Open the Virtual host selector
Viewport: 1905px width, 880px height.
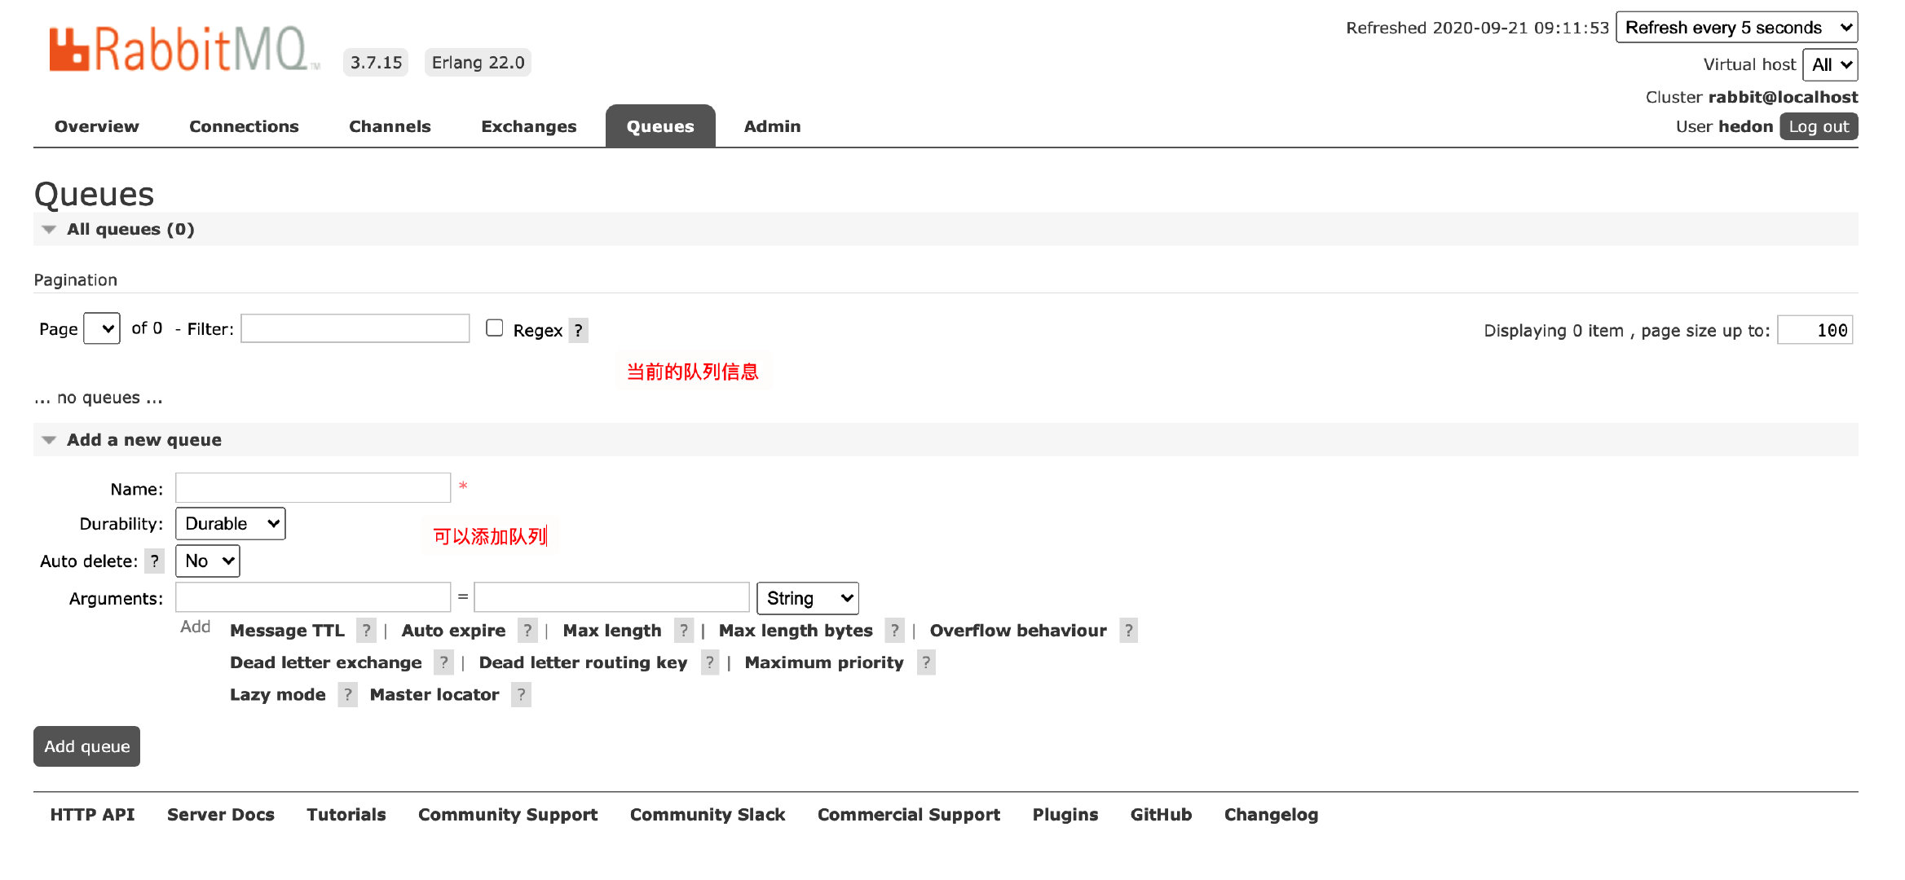(1830, 65)
